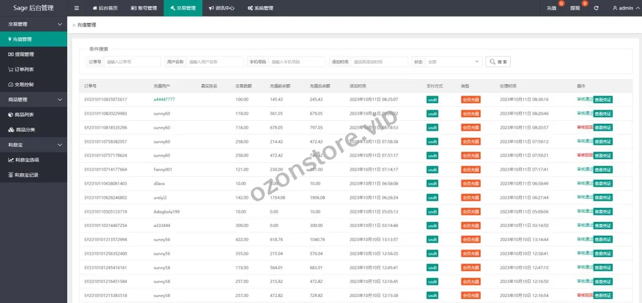Switch to the 系统管理 top tab
Image resolution: width=642 pixels, height=303 pixels.
pos(260,8)
